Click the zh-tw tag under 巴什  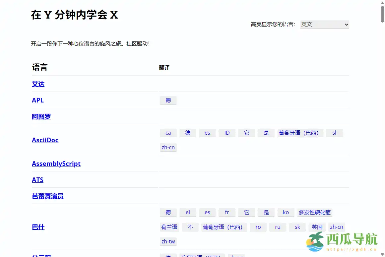click(168, 241)
